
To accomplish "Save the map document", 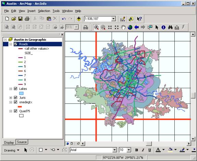I will (20, 19).
